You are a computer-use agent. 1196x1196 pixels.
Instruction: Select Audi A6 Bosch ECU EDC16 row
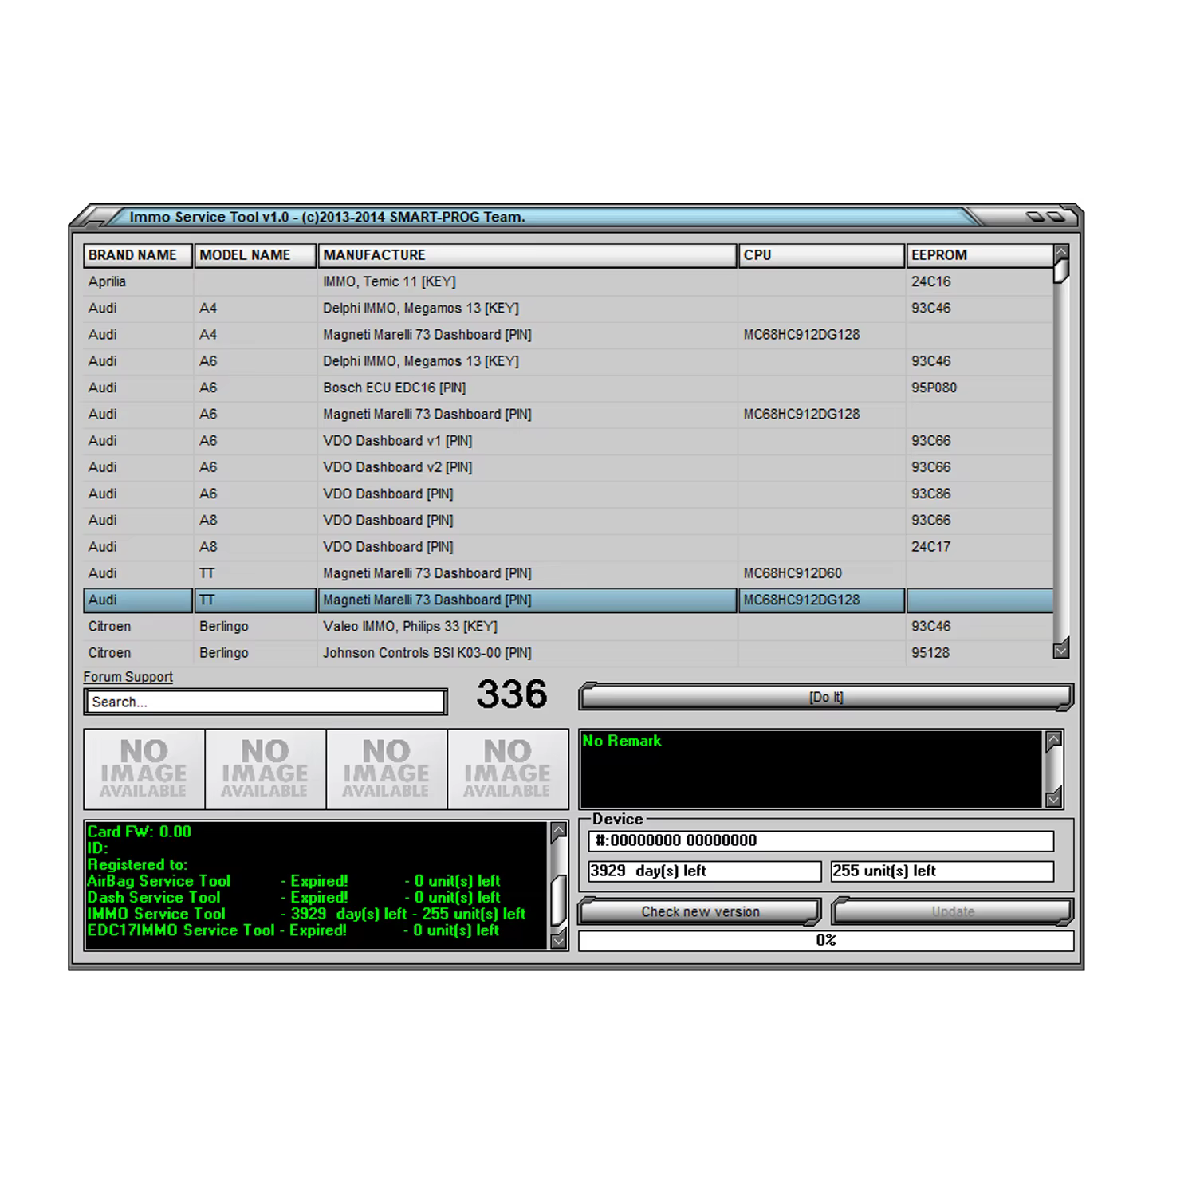point(568,388)
